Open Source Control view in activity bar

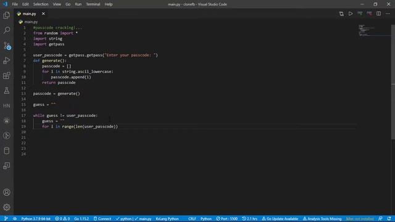(7, 46)
